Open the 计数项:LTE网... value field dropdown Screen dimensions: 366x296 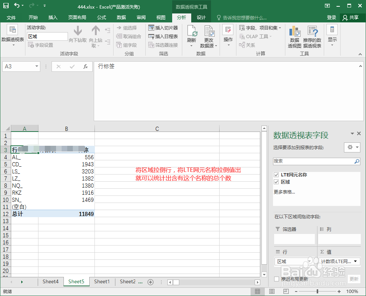(356, 261)
